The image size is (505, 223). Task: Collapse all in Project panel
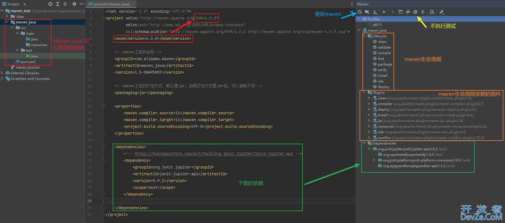[x=65, y=4]
